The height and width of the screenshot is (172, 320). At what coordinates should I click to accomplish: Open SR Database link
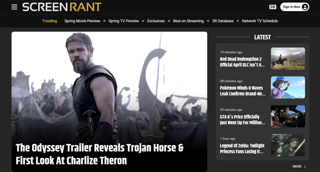223,21
